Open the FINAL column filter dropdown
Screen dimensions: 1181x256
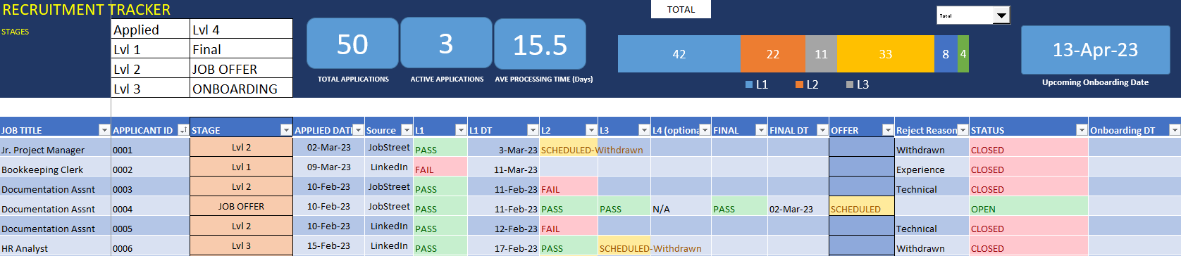(761, 130)
